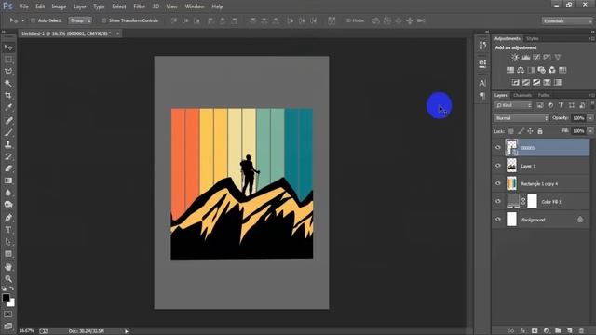Image resolution: width=596 pixels, height=335 pixels.
Task: Hide the top selected layer's eye icon
Action: pos(498,148)
